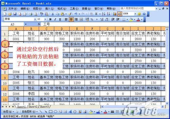Expand the font name dropdown
This screenshot has width=170, height=119.
35,20
